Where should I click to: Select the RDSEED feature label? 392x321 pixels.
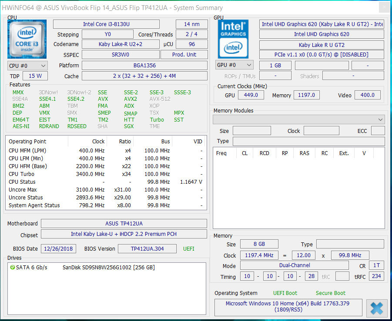point(77,126)
